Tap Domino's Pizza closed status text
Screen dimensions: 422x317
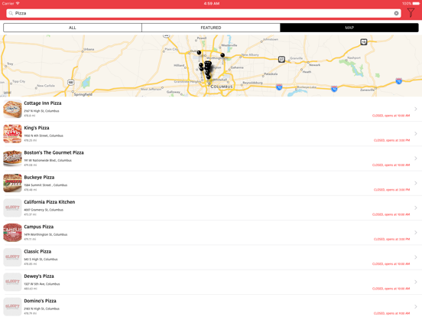392,313
